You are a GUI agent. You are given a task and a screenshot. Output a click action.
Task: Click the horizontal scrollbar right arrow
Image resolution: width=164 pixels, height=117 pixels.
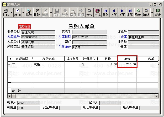(x=156, y=96)
